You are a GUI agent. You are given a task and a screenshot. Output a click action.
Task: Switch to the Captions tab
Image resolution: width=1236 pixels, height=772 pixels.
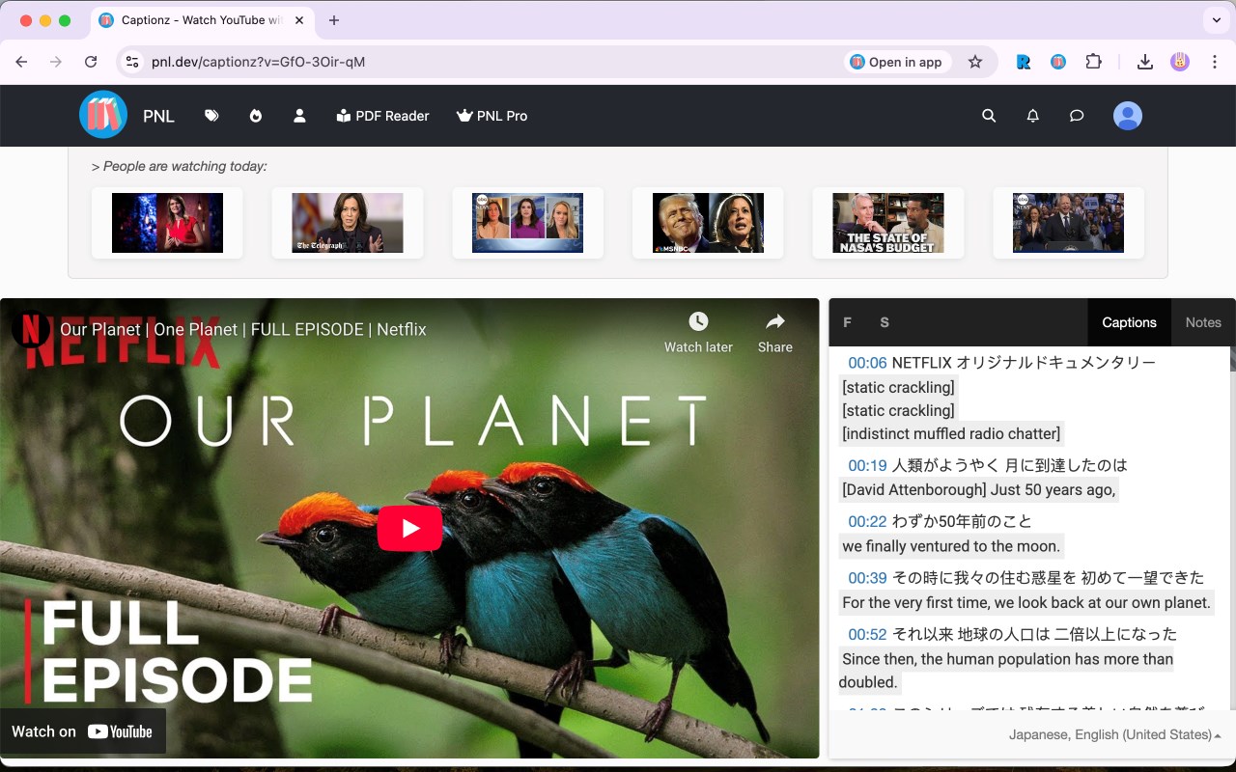click(x=1129, y=322)
